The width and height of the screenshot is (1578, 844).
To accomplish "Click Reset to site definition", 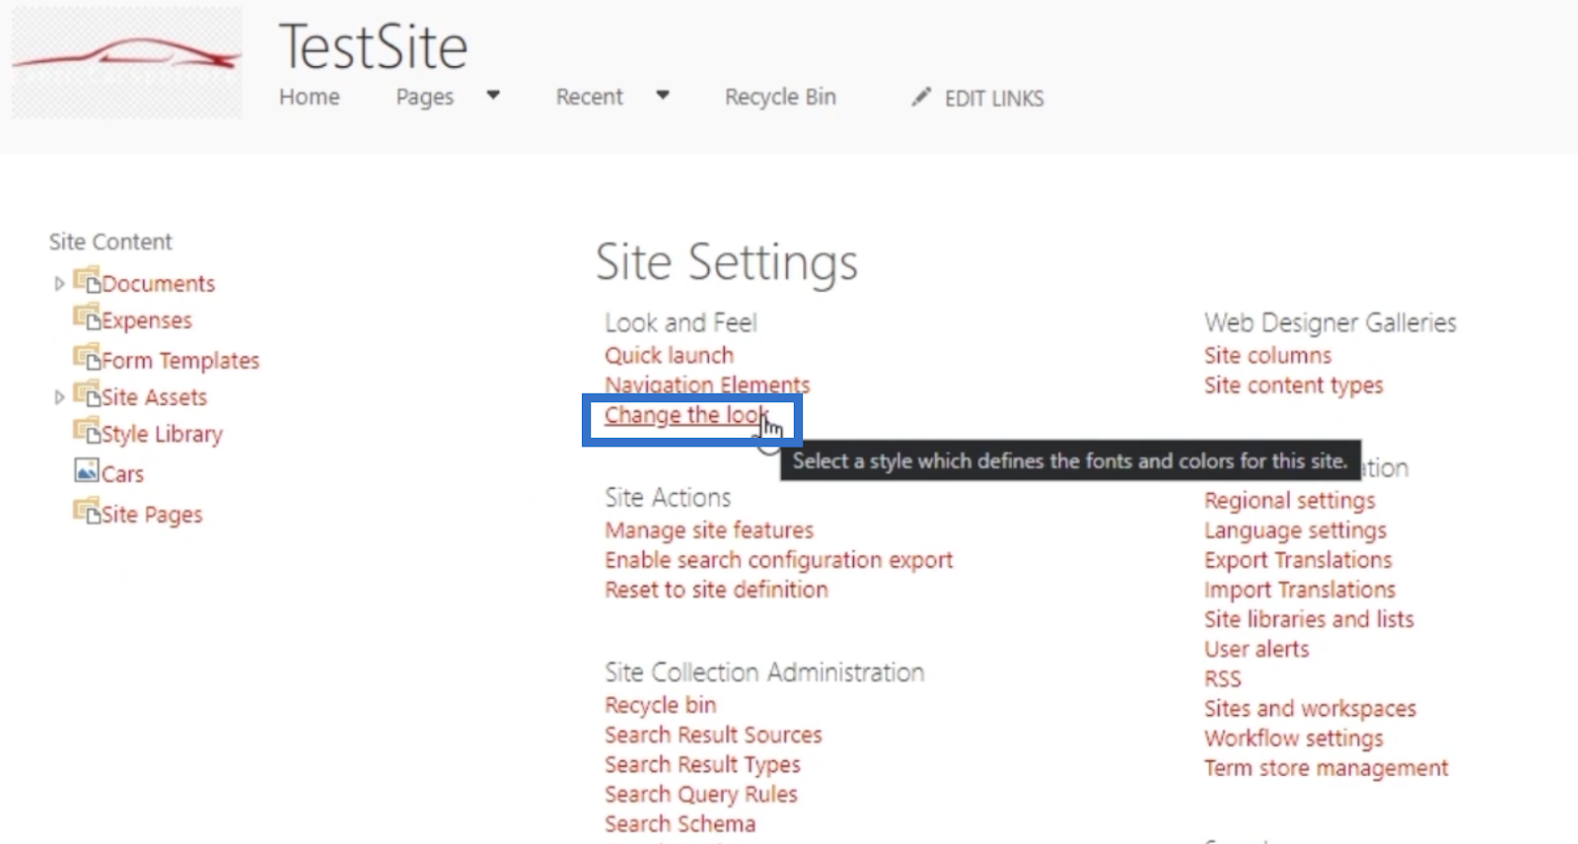I will coord(717,590).
